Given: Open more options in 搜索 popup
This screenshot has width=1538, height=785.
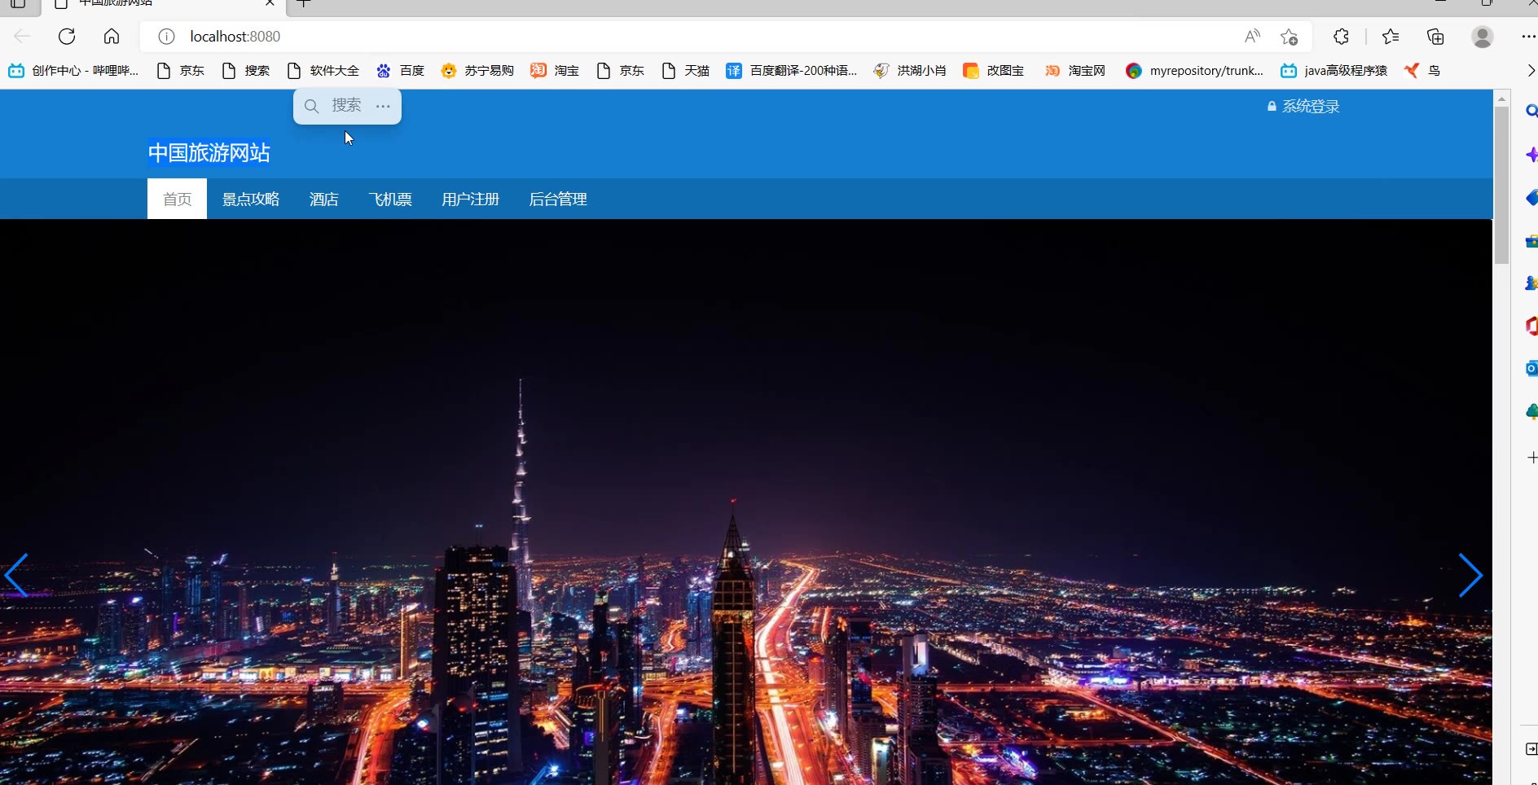Looking at the screenshot, I should pos(383,106).
